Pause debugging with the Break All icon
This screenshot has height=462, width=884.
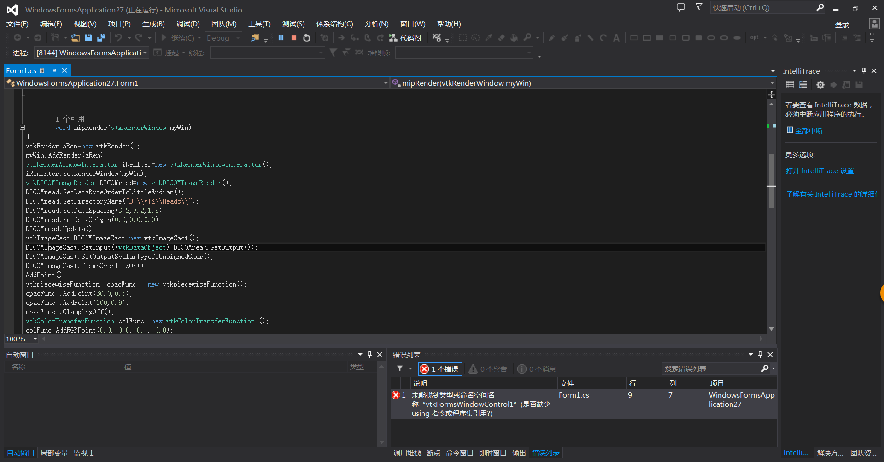(281, 38)
